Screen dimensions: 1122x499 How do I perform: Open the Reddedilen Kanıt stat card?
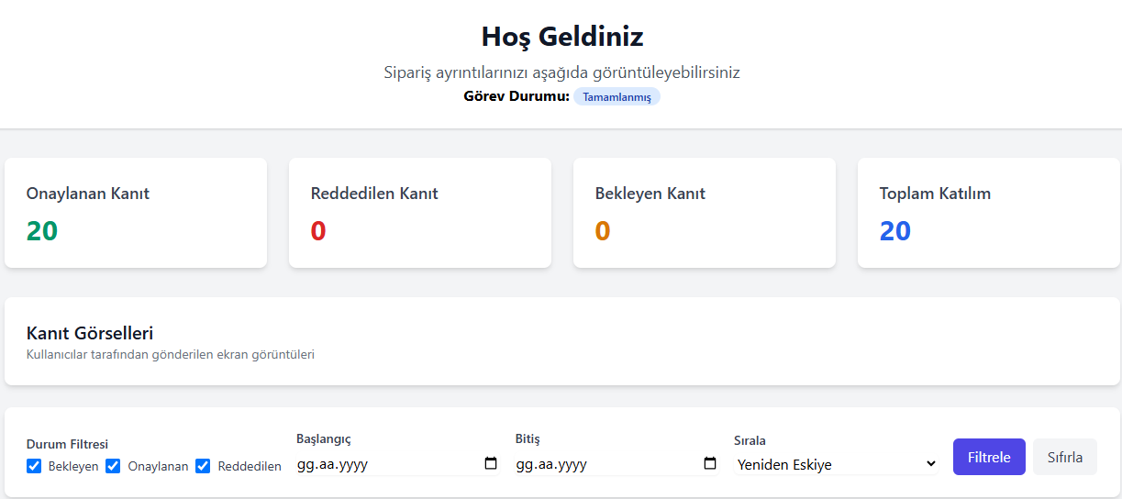click(x=420, y=213)
